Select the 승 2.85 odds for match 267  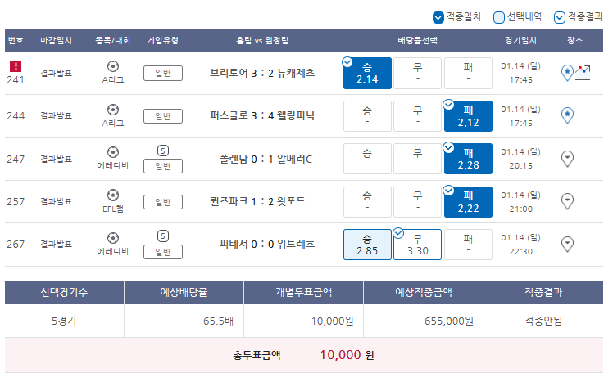pyautogui.click(x=367, y=245)
